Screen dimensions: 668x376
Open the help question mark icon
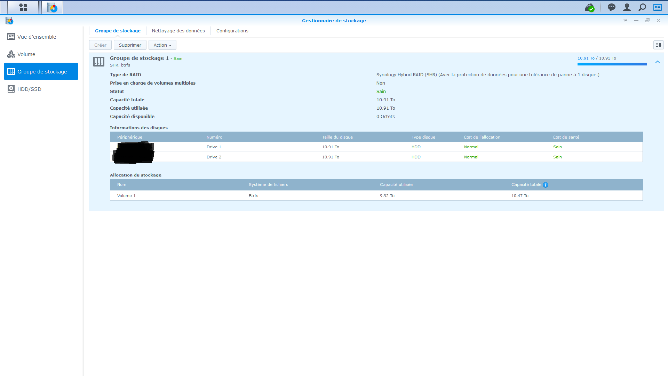(x=625, y=21)
